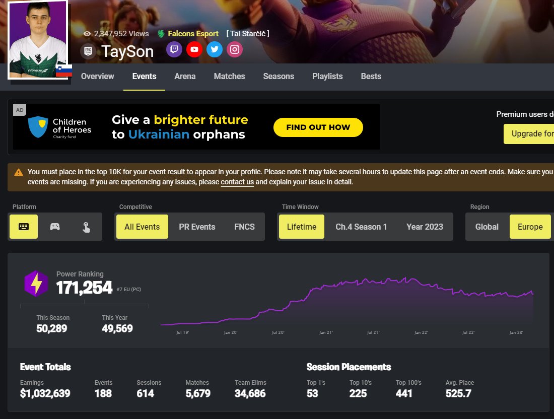Follow the contact us link
Image resolution: width=554 pixels, height=419 pixels.
pyautogui.click(x=237, y=182)
